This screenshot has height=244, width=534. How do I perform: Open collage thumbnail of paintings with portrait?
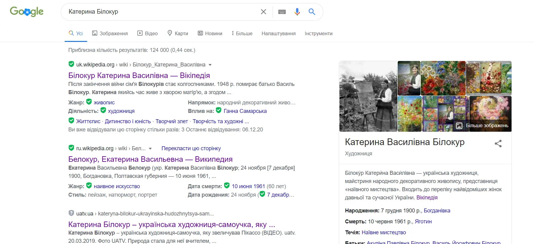click(445, 114)
